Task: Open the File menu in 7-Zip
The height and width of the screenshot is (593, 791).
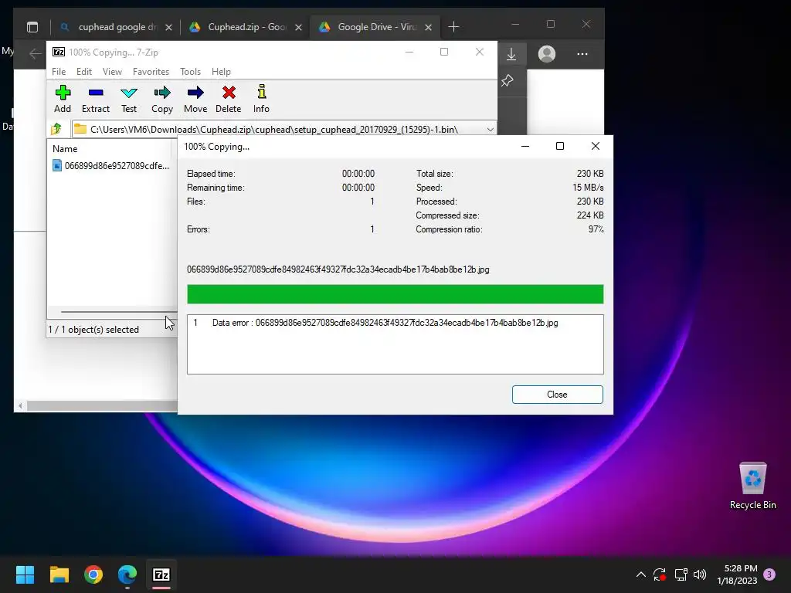Action: [x=59, y=72]
